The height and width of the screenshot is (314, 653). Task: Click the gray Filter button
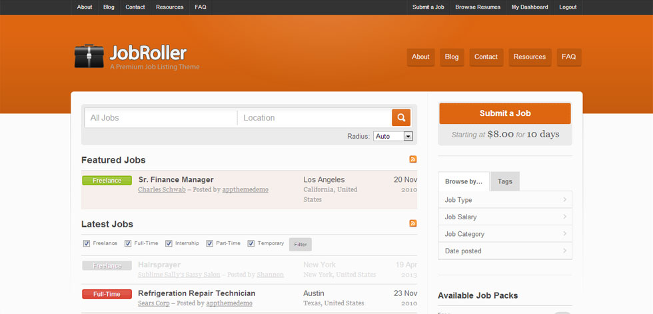tap(301, 245)
